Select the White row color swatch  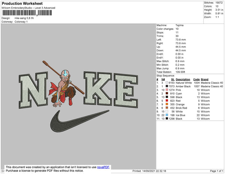pyautogui.click(x=167, y=111)
